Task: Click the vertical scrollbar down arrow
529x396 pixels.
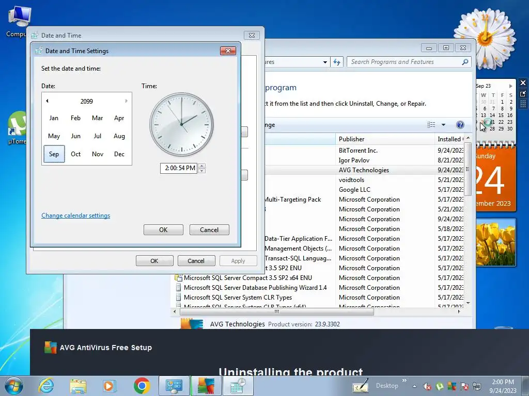Action: 468,303
